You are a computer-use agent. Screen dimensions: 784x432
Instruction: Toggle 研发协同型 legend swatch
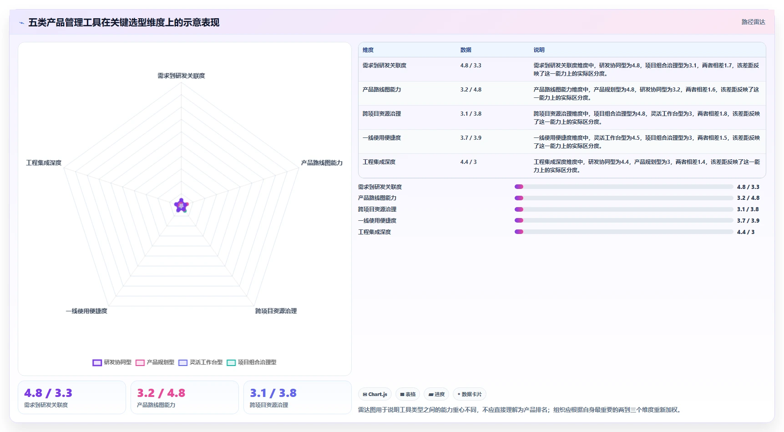pos(97,363)
